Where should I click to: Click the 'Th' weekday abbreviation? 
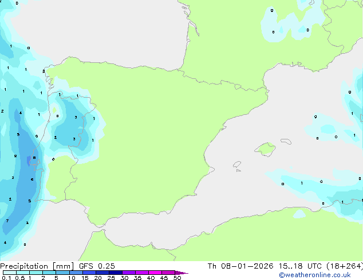pos(212,266)
